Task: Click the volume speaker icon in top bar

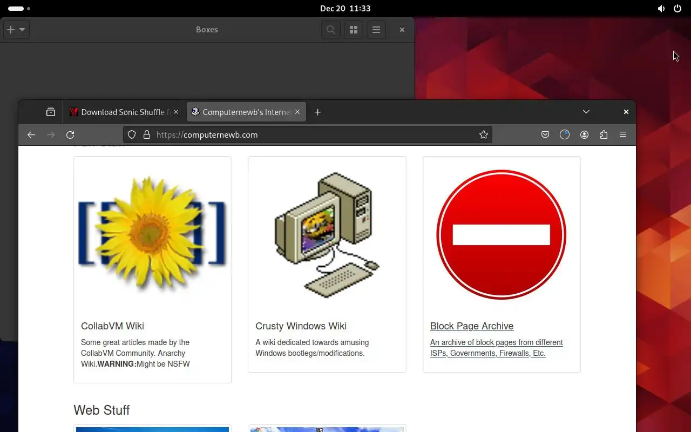Action: pos(661,9)
